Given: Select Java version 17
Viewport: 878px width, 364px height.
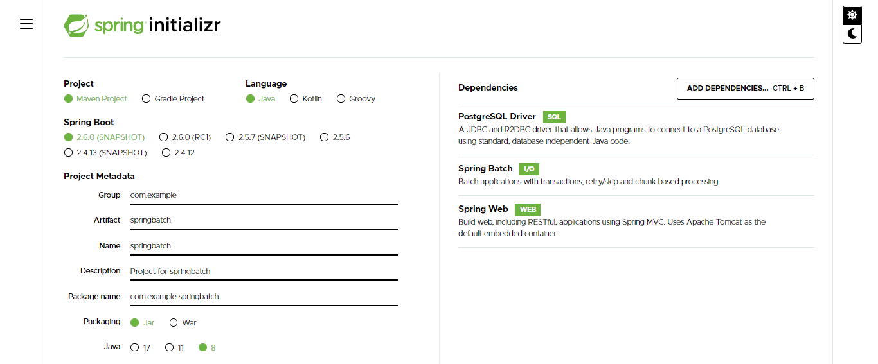Looking at the screenshot, I should coord(135,348).
